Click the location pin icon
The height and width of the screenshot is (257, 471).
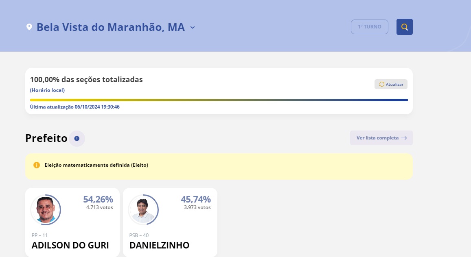(29, 27)
